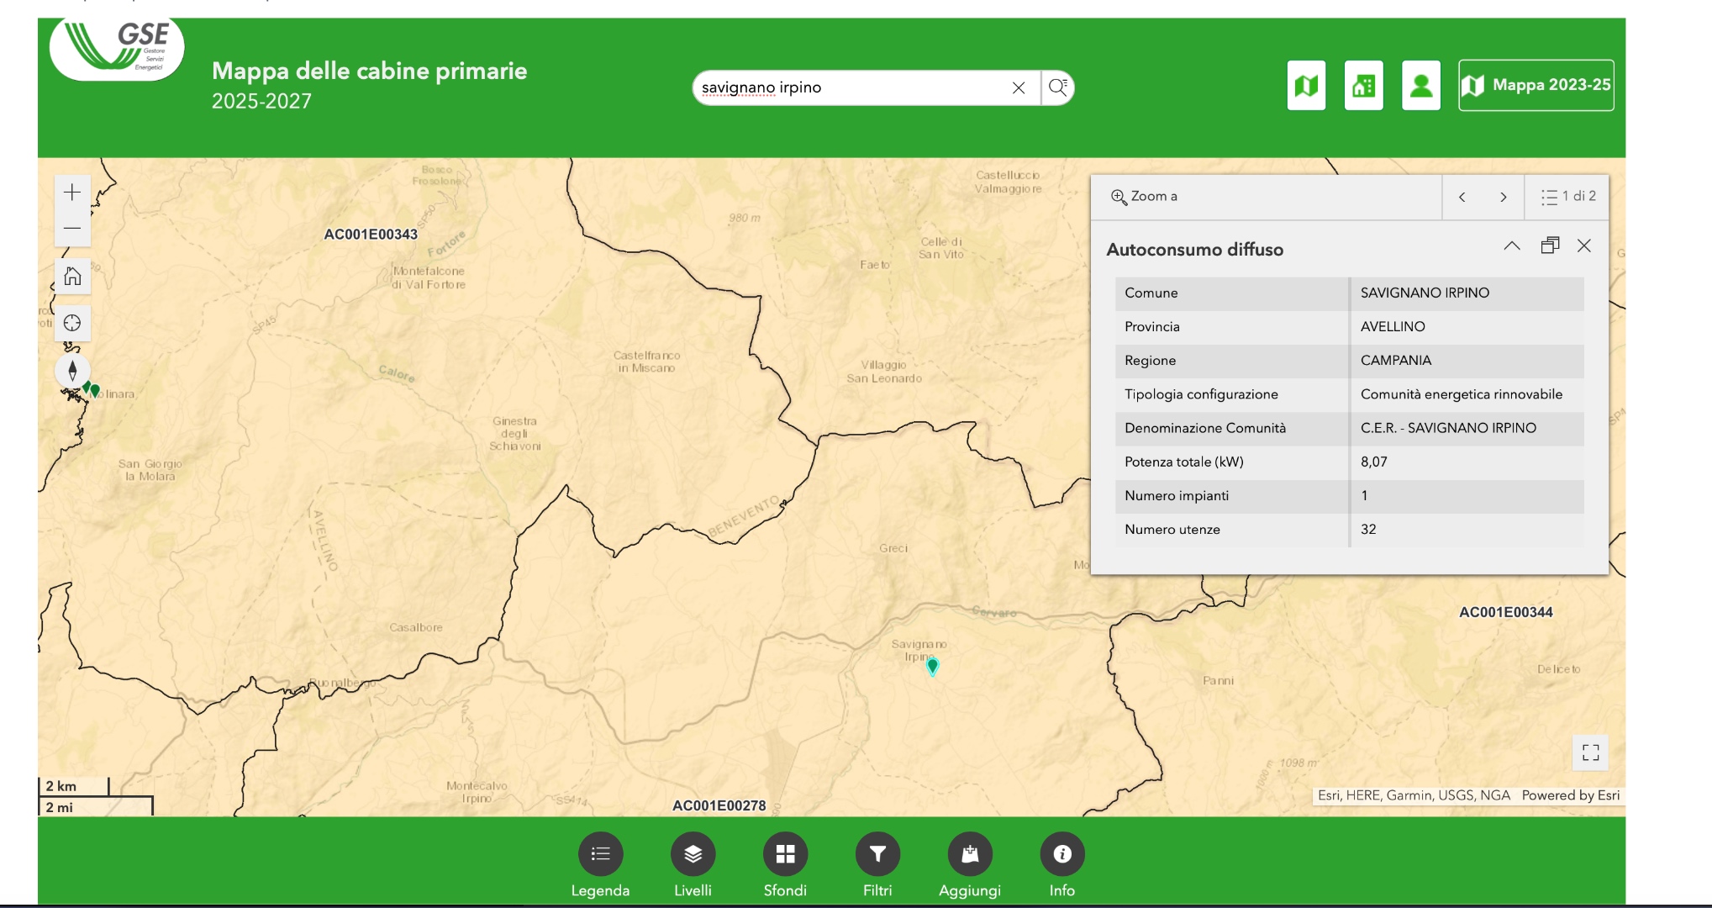Return map to home extent
The width and height of the screenshot is (1712, 908).
pos(72,276)
